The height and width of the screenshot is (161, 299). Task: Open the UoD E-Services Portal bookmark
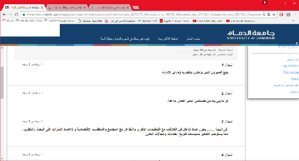point(59,21)
